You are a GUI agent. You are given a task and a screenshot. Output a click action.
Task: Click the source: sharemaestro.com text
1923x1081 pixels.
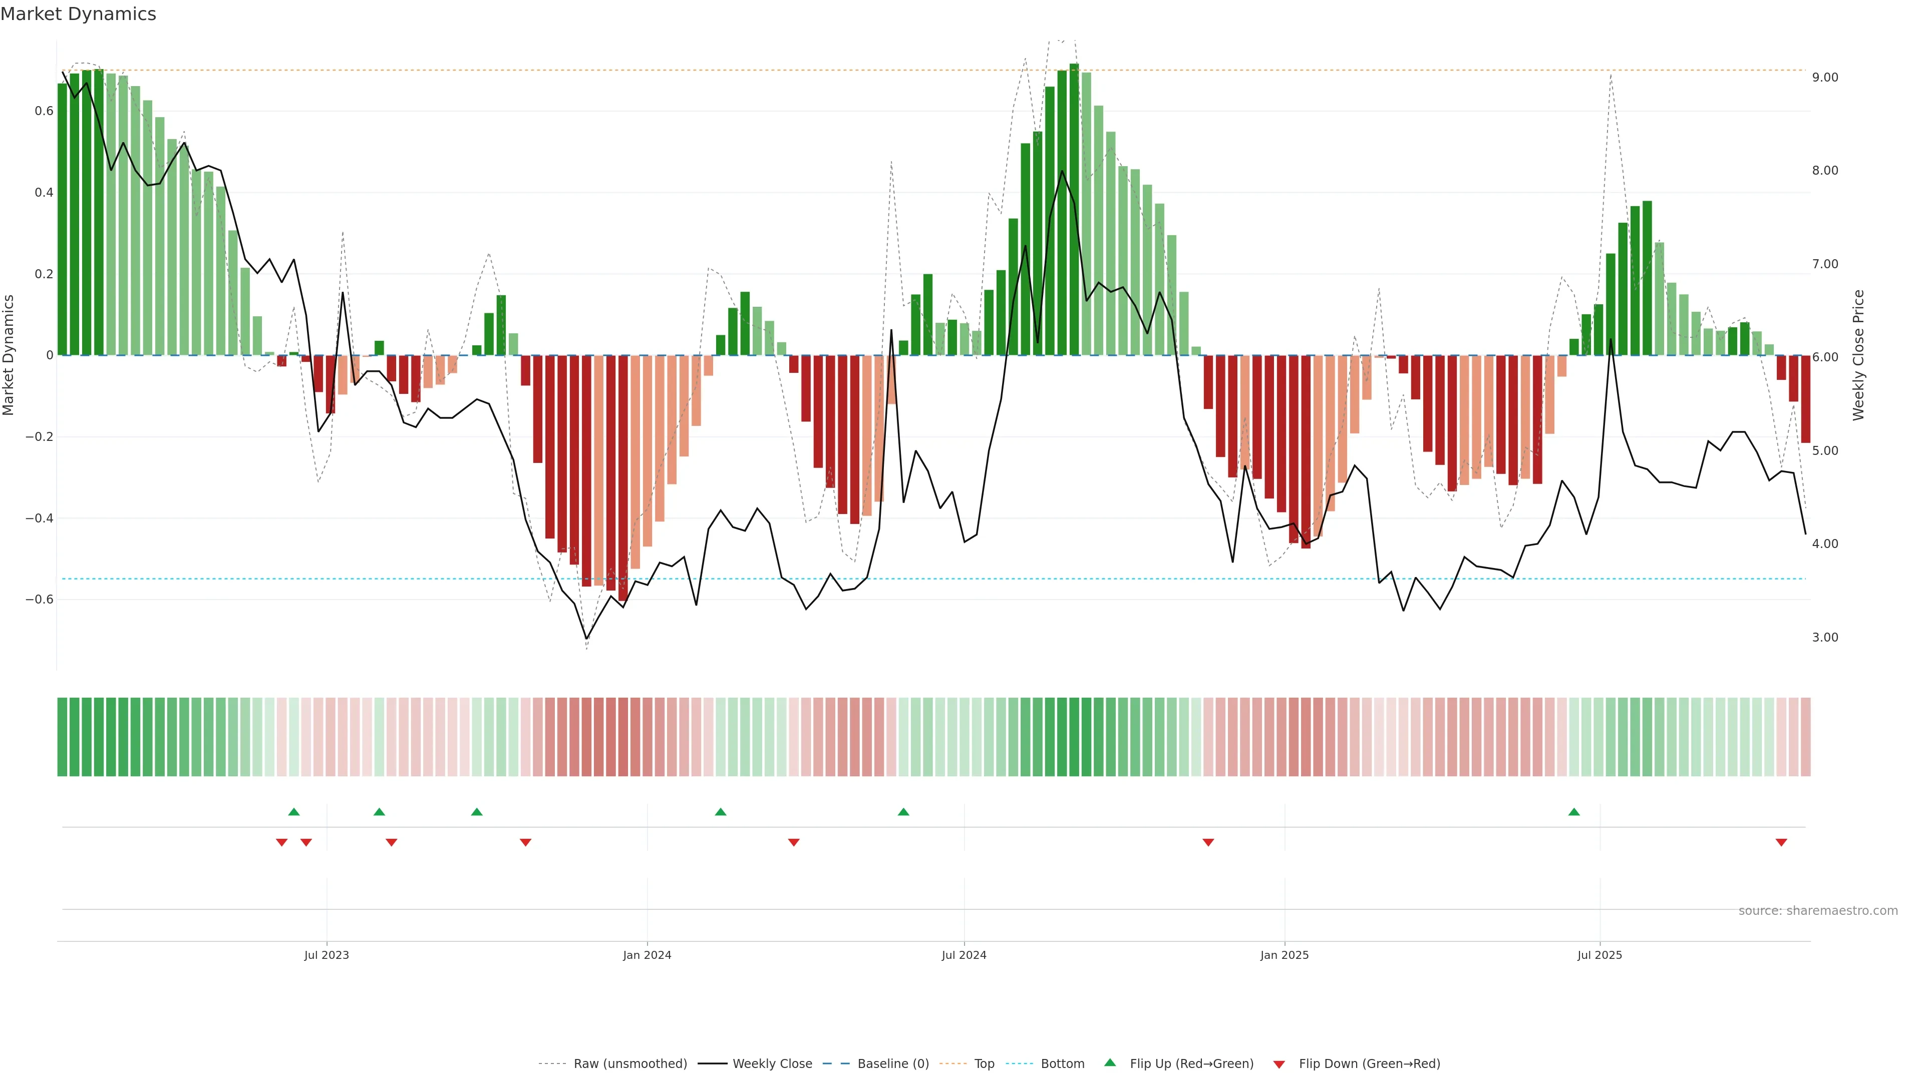1818,911
